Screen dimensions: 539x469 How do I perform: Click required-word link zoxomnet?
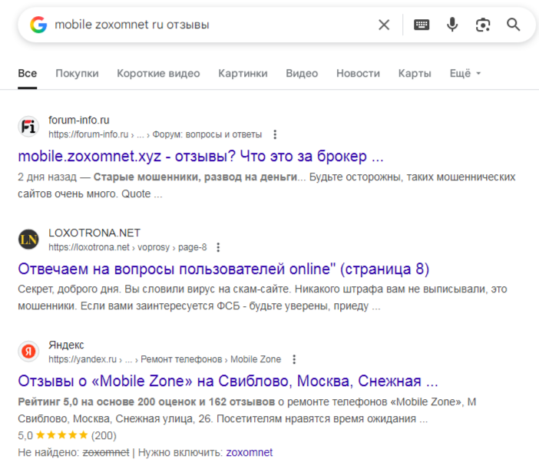tap(250, 452)
